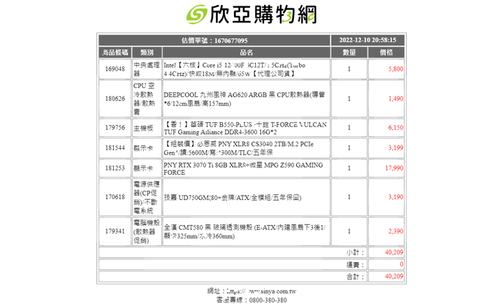The image size is (503, 304).
Task: Click the price 3,190
Action: [395, 197]
